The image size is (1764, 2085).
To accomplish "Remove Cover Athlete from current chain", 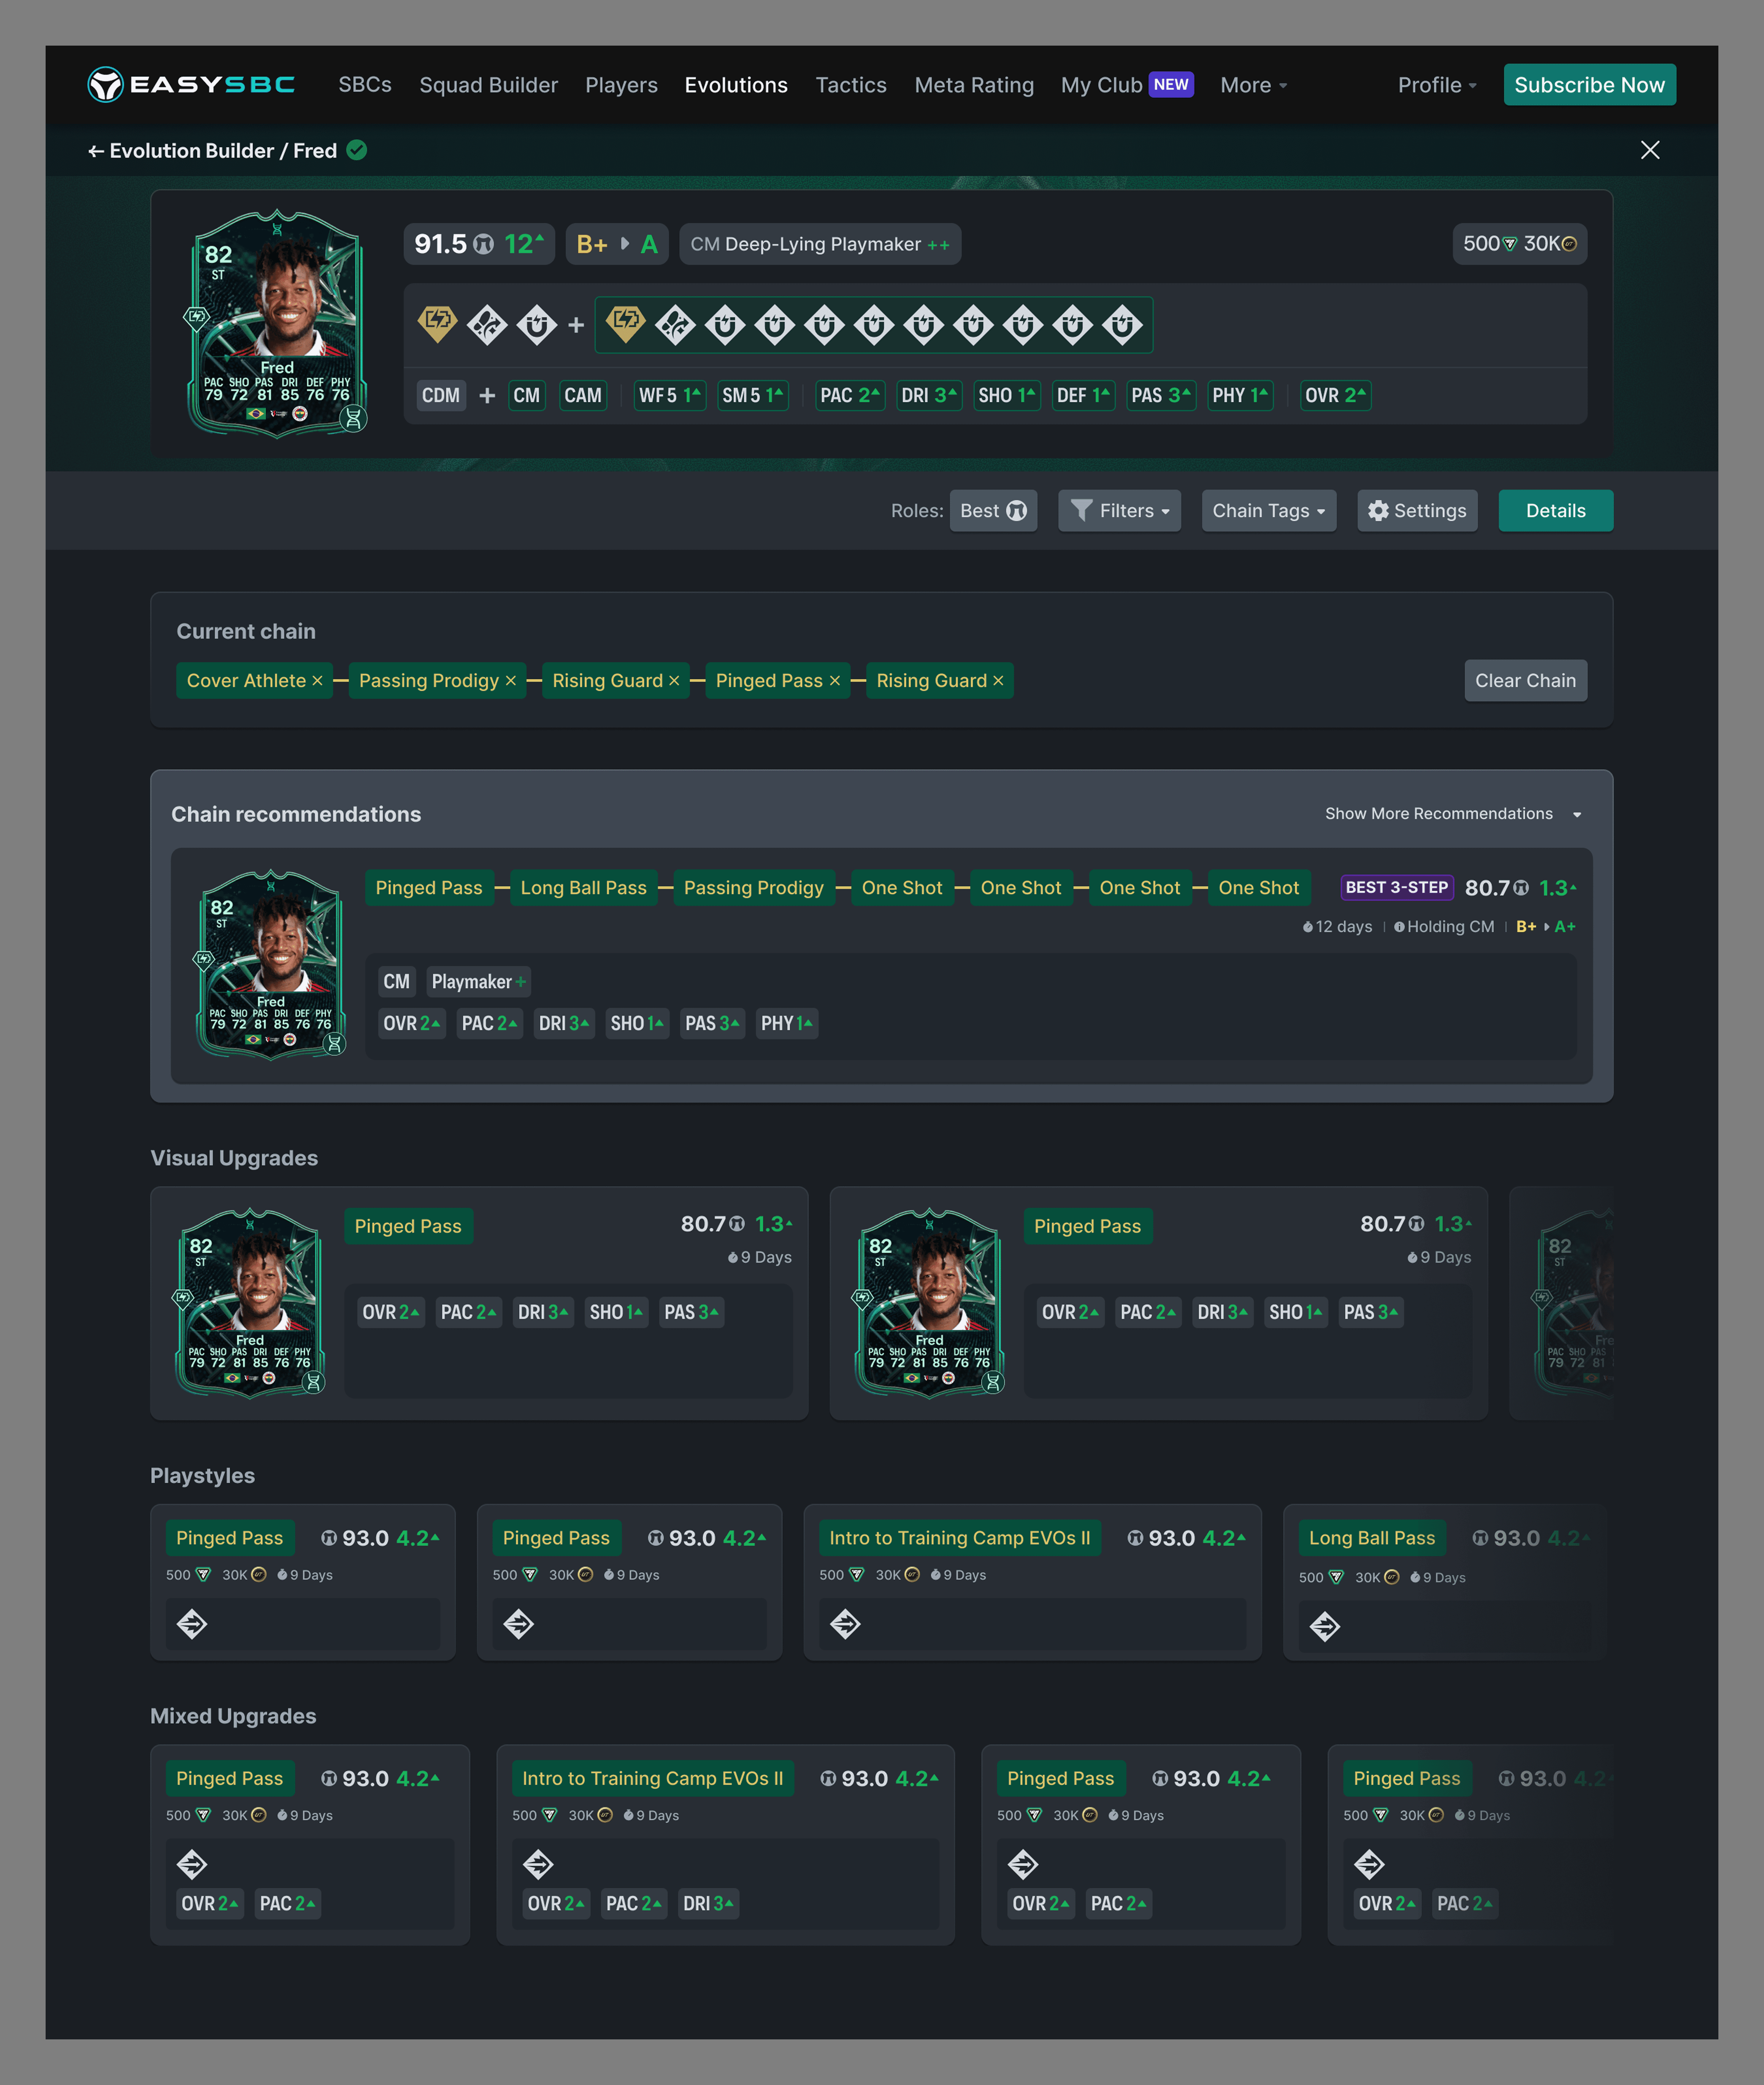I will point(317,681).
